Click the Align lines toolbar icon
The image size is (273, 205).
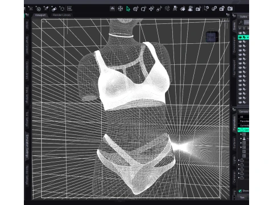(x=69, y=9)
